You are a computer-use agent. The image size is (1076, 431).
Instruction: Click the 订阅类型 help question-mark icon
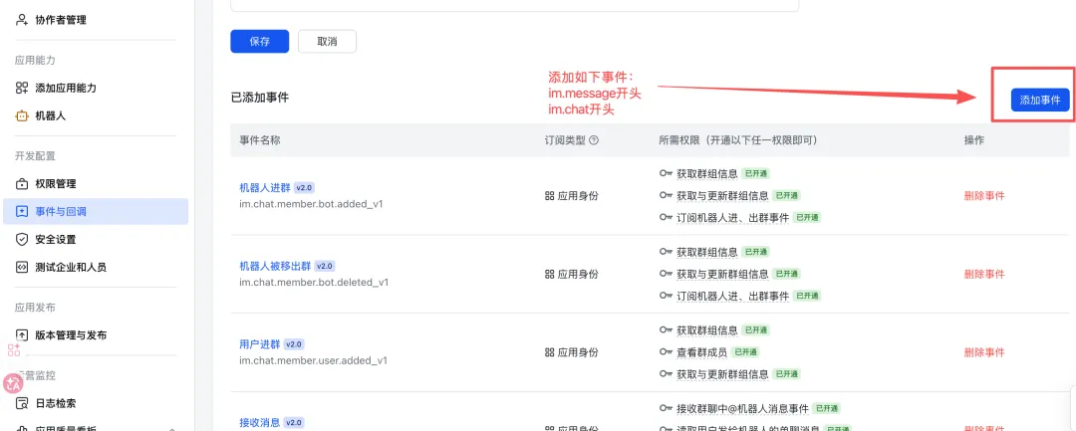[594, 140]
